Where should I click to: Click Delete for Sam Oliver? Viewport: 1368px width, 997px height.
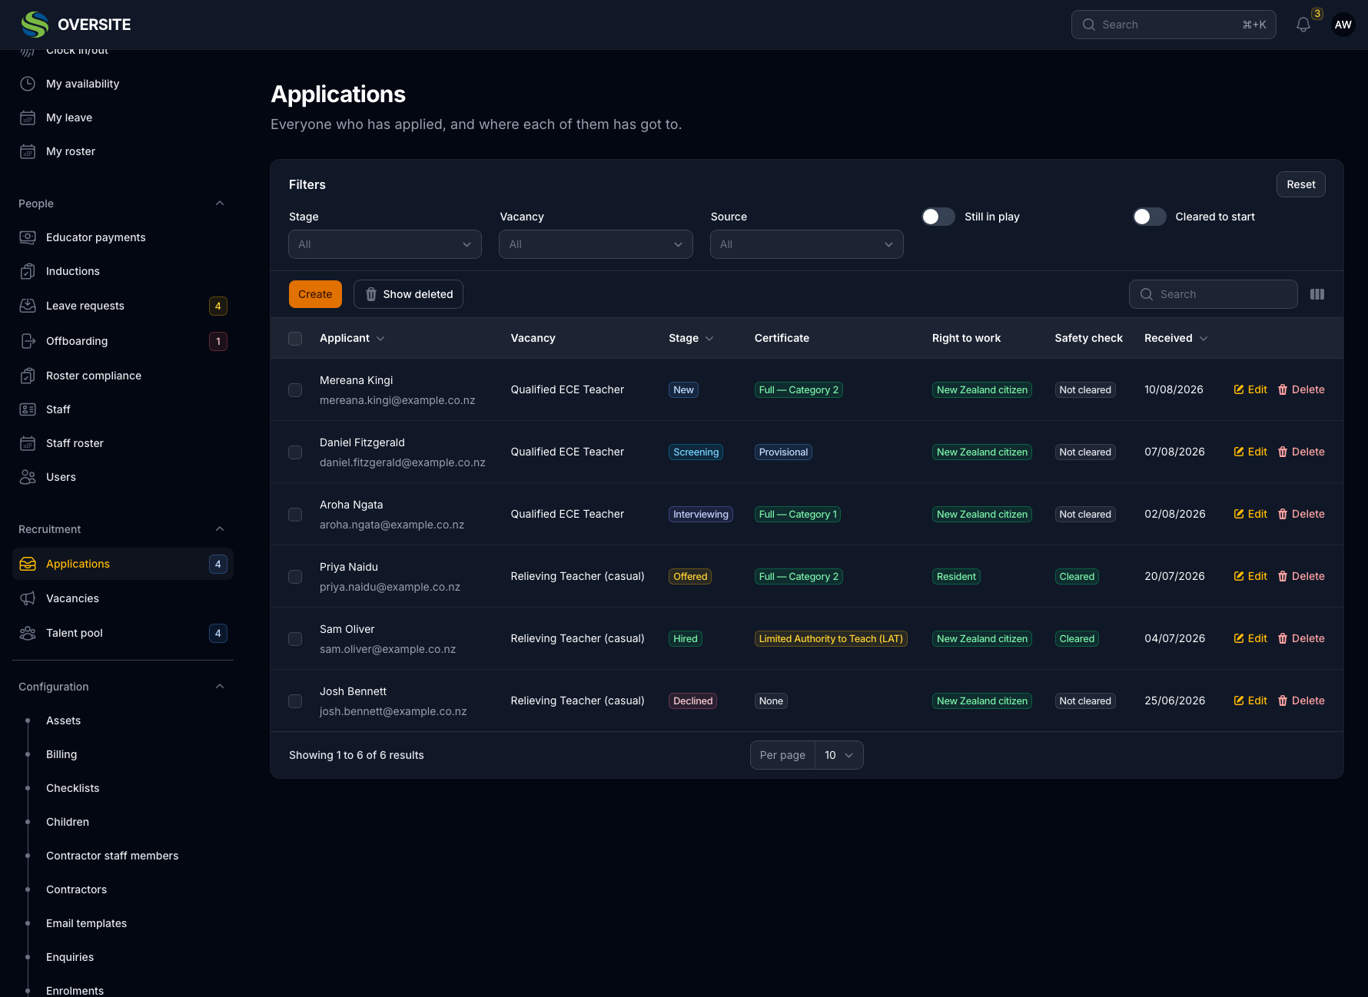1301,638
